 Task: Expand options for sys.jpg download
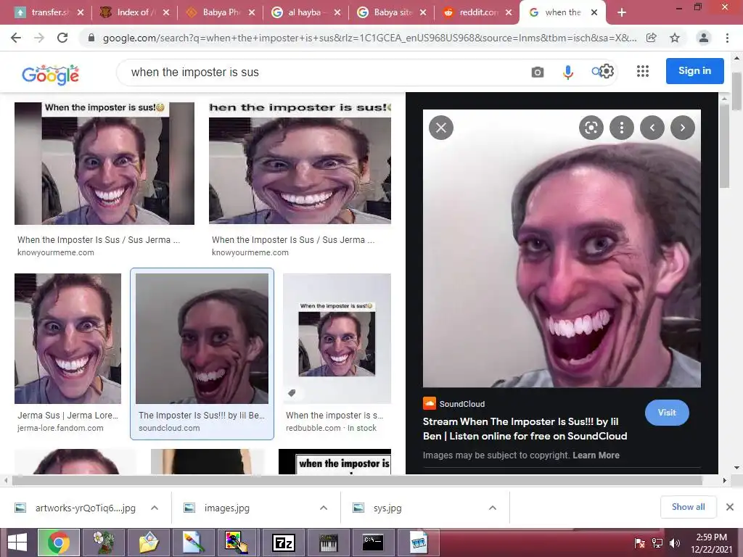pos(493,508)
